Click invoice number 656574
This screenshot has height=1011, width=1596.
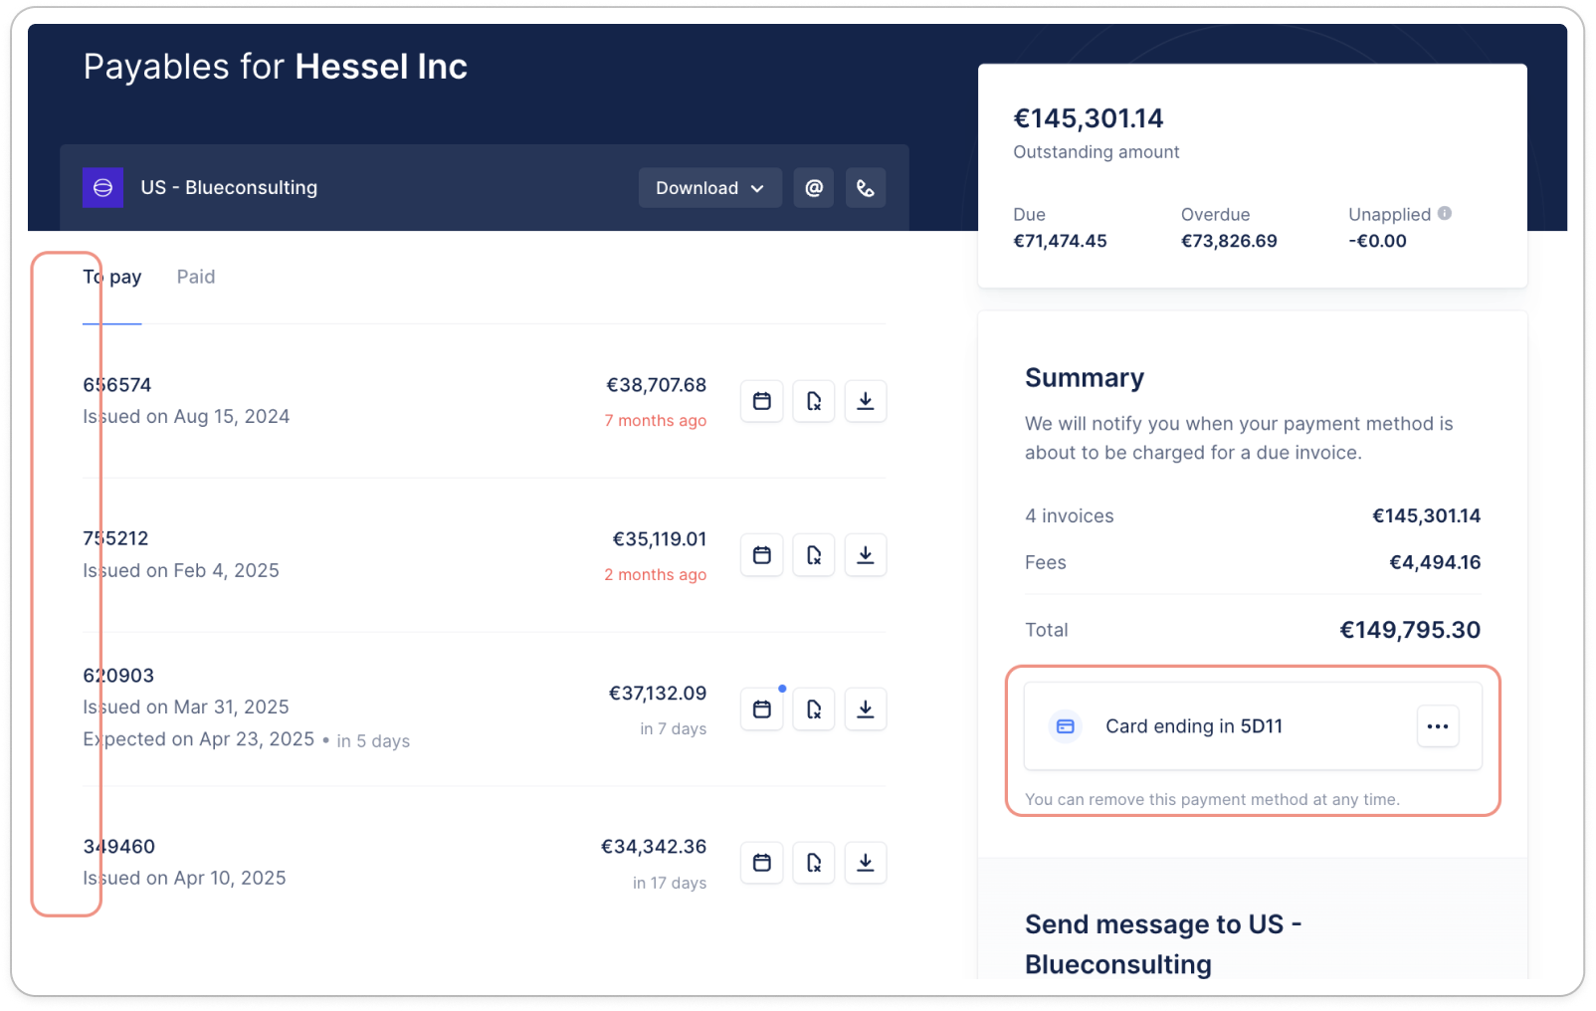pyautogui.click(x=117, y=385)
